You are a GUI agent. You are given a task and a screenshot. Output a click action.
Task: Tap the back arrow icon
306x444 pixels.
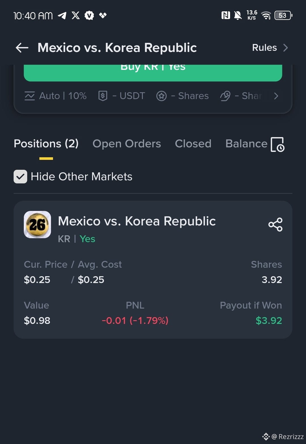22,48
